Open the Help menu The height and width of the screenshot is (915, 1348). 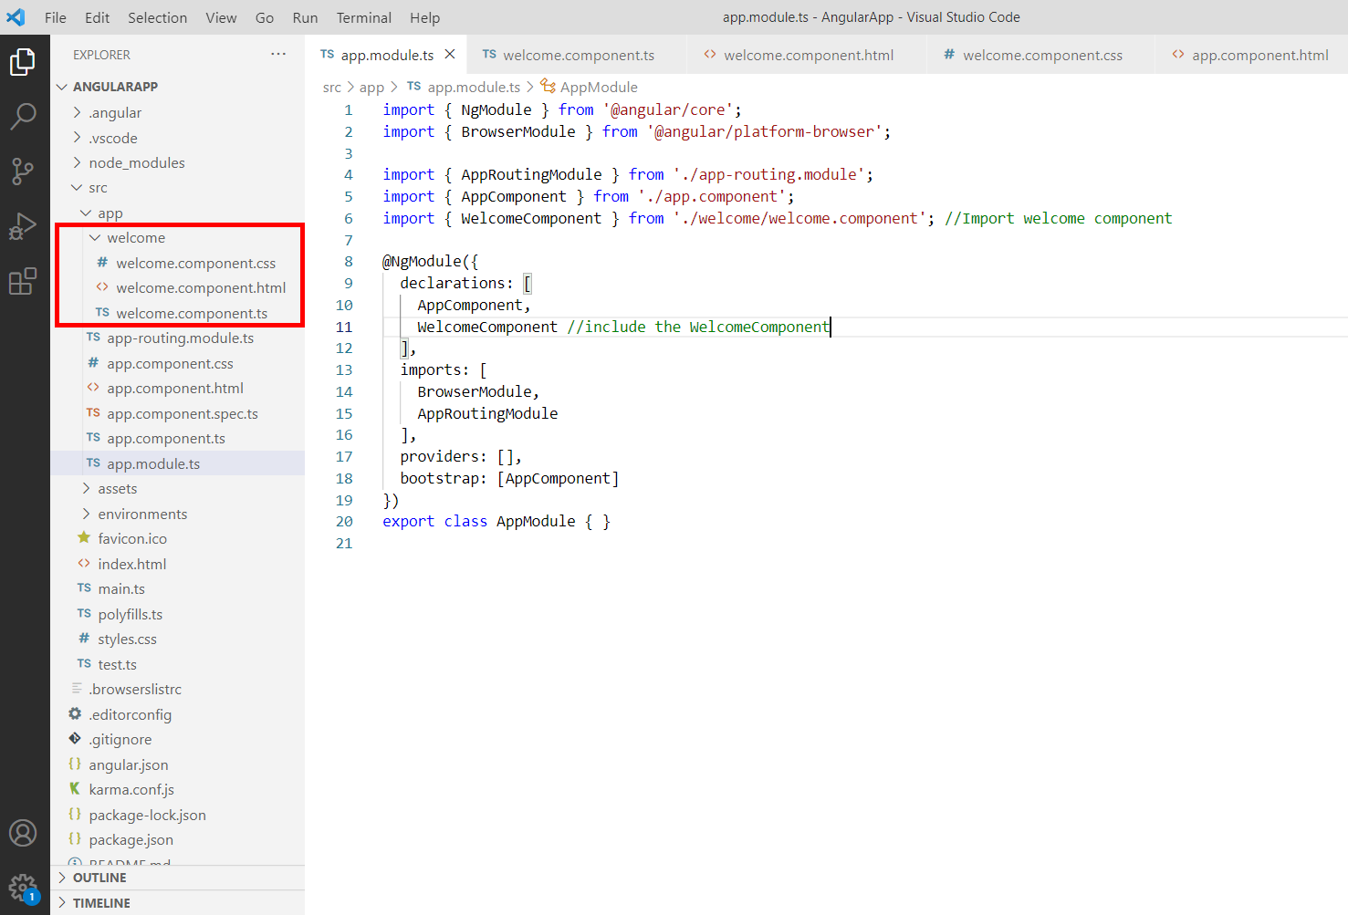pos(424,17)
